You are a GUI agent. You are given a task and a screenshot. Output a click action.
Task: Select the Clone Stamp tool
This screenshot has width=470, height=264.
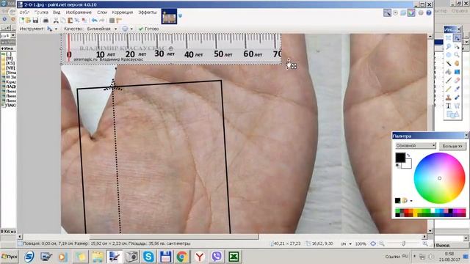[x=448, y=98]
